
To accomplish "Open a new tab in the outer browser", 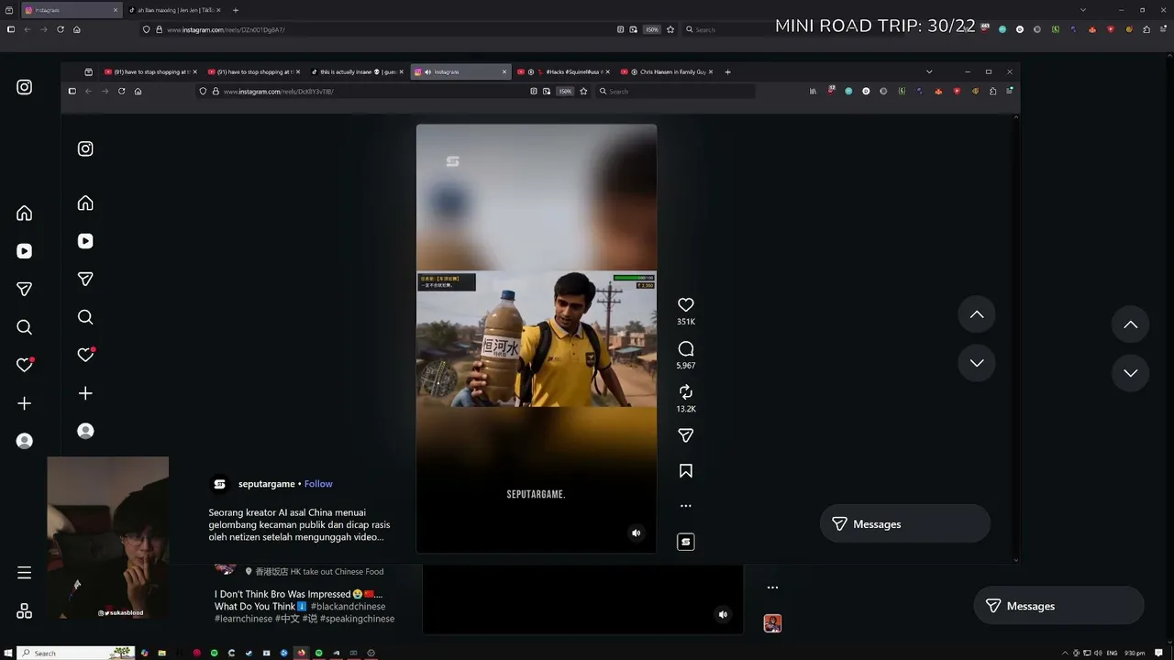I will (236, 10).
